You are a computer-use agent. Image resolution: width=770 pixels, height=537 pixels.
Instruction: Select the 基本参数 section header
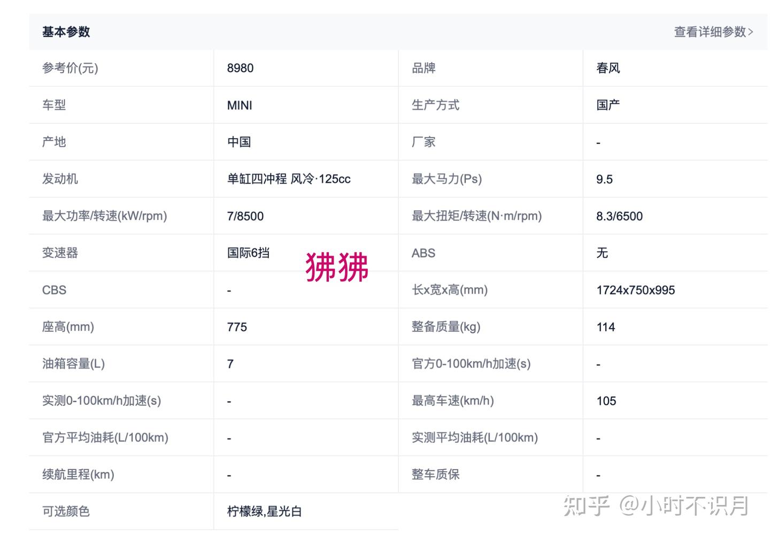[x=66, y=32]
